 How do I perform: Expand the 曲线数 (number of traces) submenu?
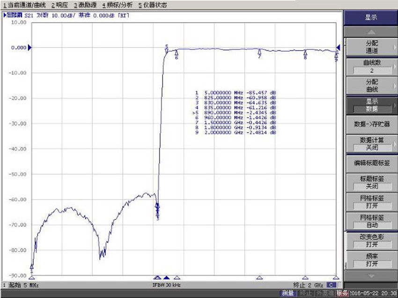point(371,66)
